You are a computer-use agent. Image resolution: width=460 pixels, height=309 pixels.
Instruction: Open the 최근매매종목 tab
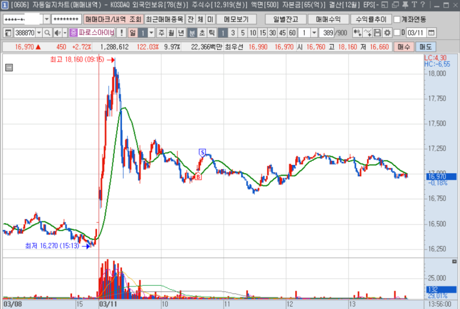pyautogui.click(x=164, y=19)
